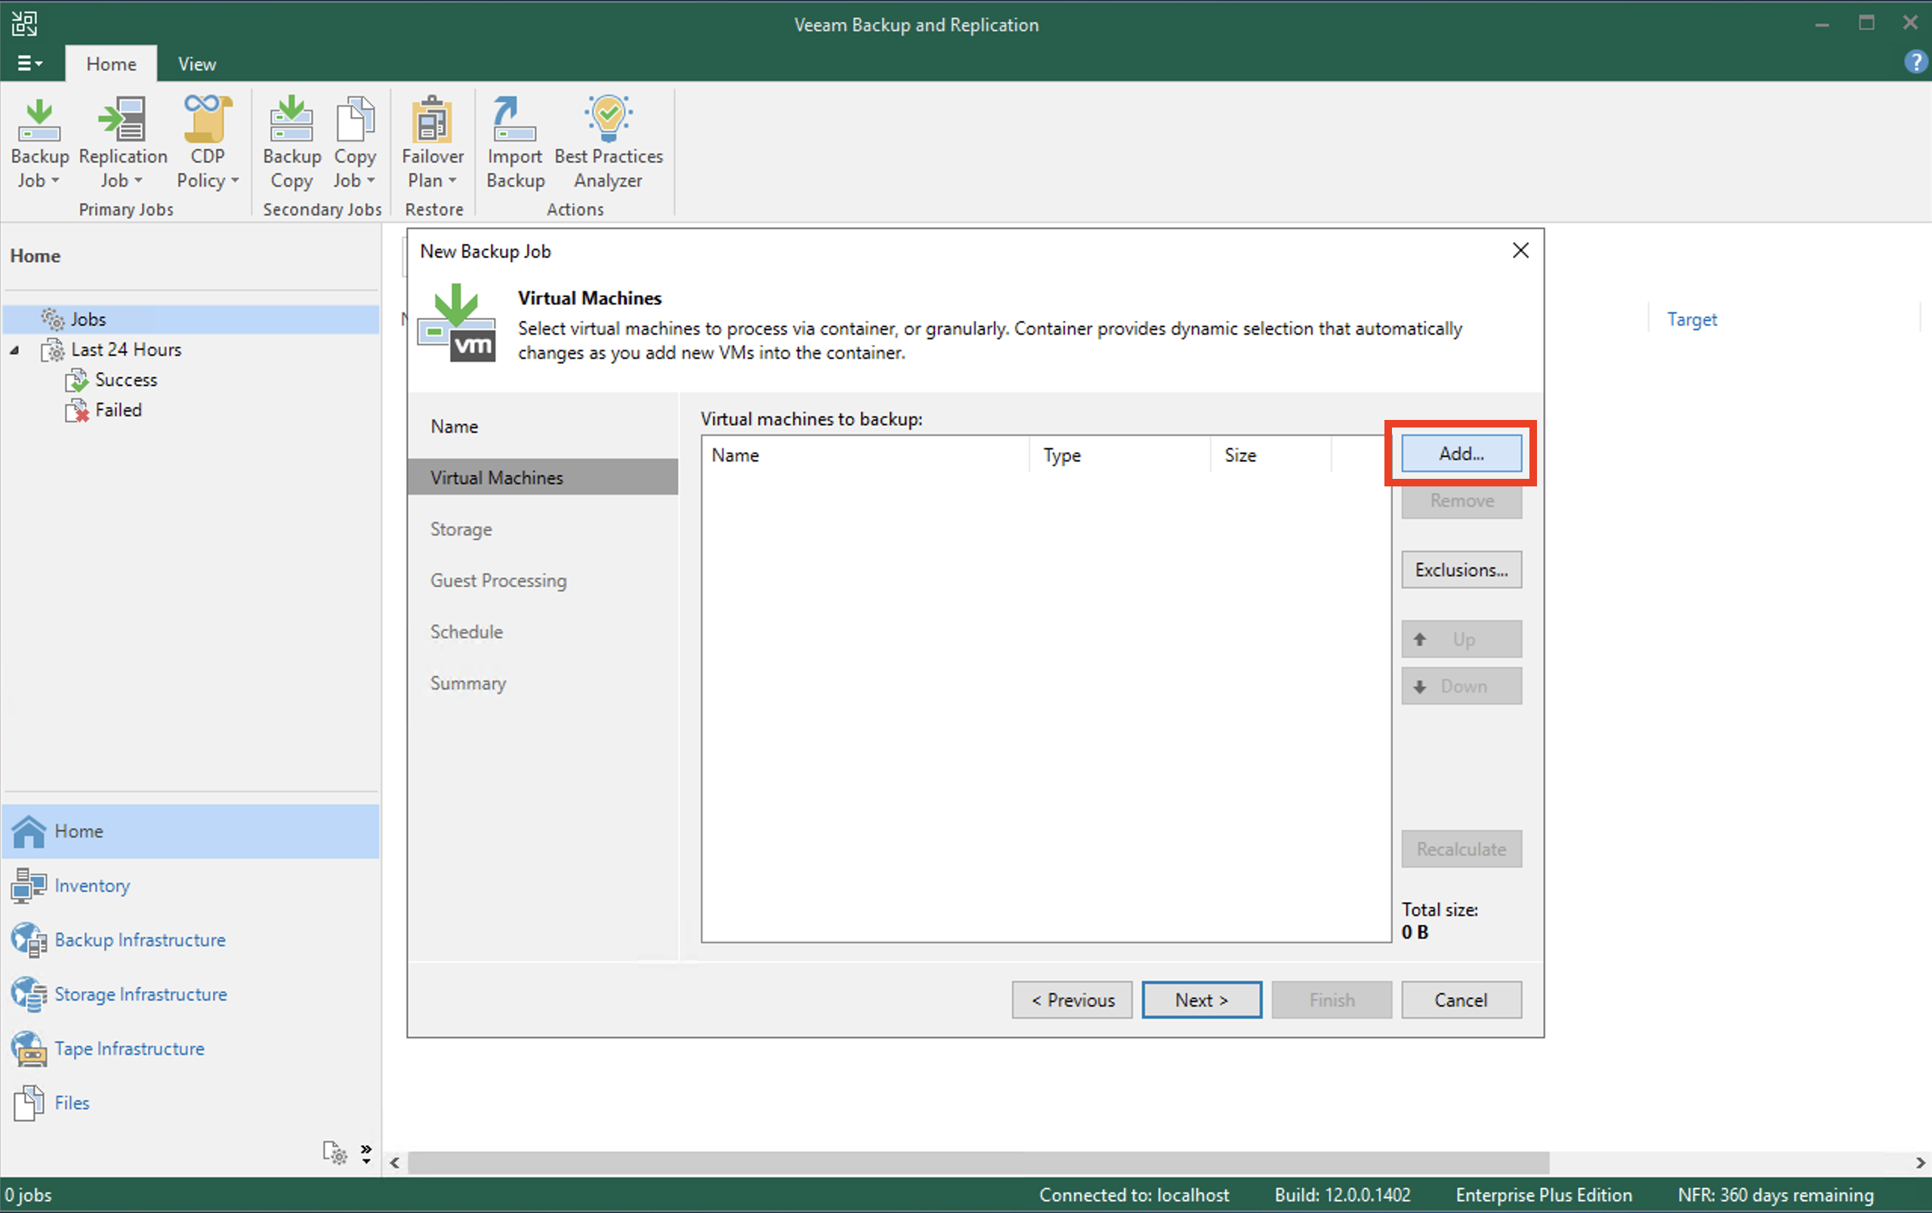
Task: Click the Storage Infrastructure icon
Action: (x=29, y=994)
